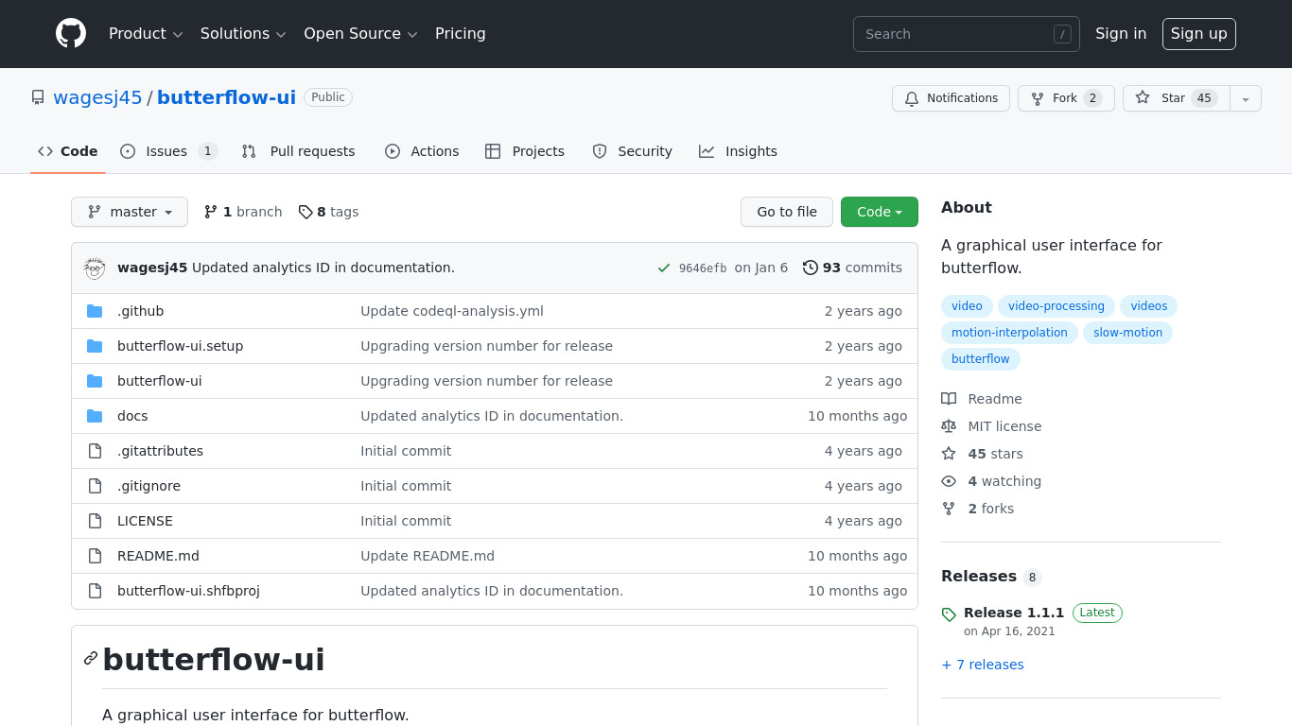Open the 93 commits history link
Image resolution: width=1292 pixels, height=726 pixels.
852,268
